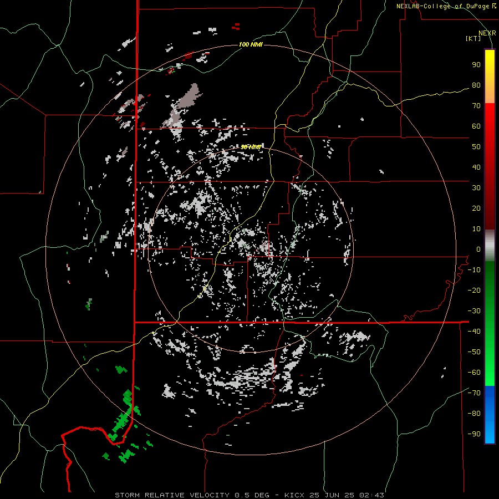Viewport: 499px width, 499px height.
Task: Click the 50 value on velocity scale
Action: pos(476,147)
